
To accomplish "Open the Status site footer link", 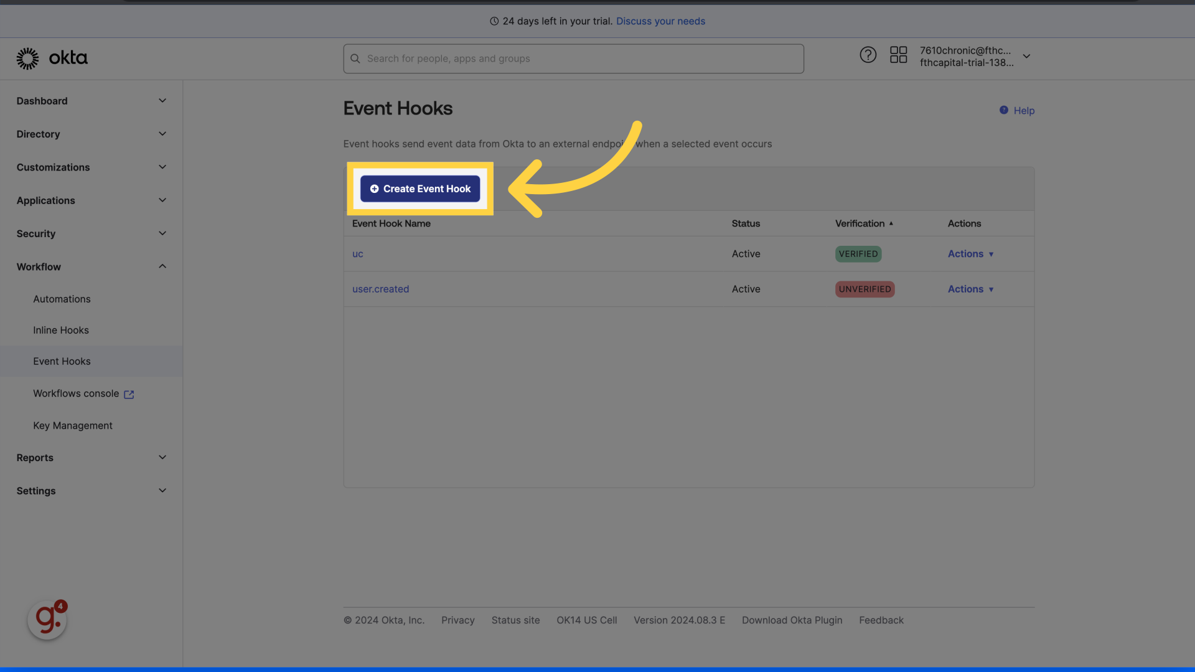I will click(x=515, y=620).
